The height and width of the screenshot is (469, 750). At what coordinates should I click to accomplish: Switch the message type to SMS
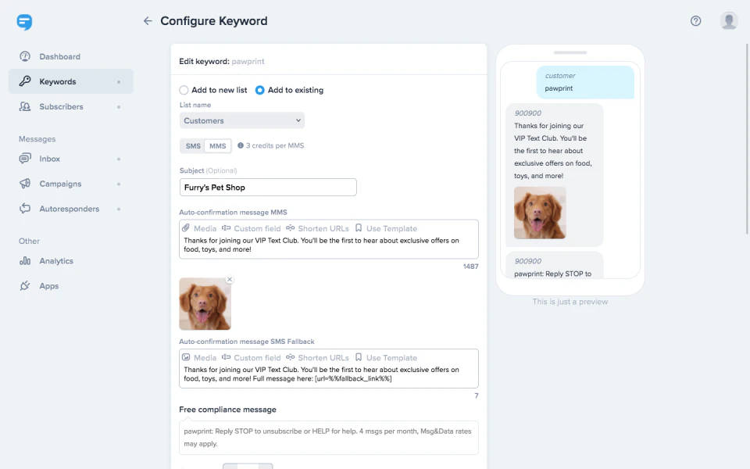pyautogui.click(x=193, y=145)
